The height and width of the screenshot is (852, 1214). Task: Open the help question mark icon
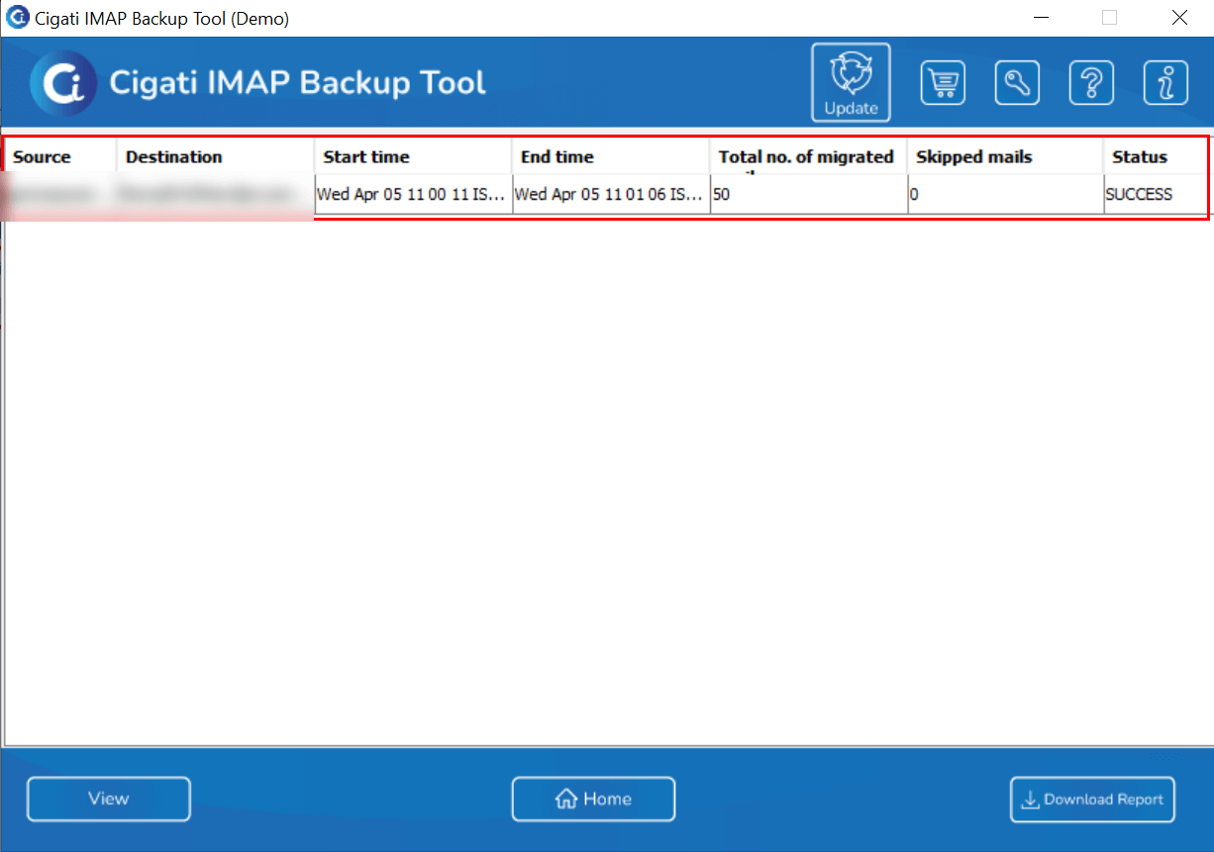[x=1091, y=83]
